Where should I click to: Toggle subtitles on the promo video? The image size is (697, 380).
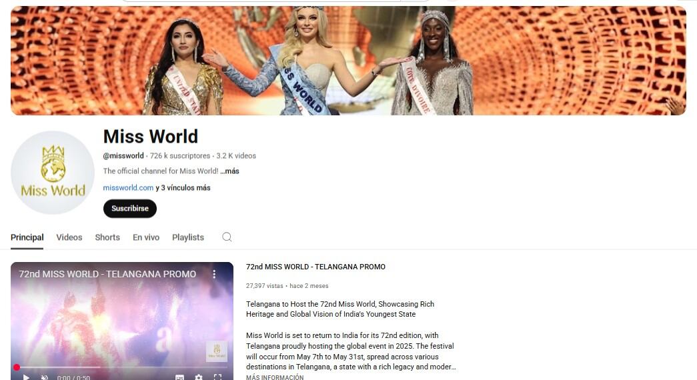[179, 377]
